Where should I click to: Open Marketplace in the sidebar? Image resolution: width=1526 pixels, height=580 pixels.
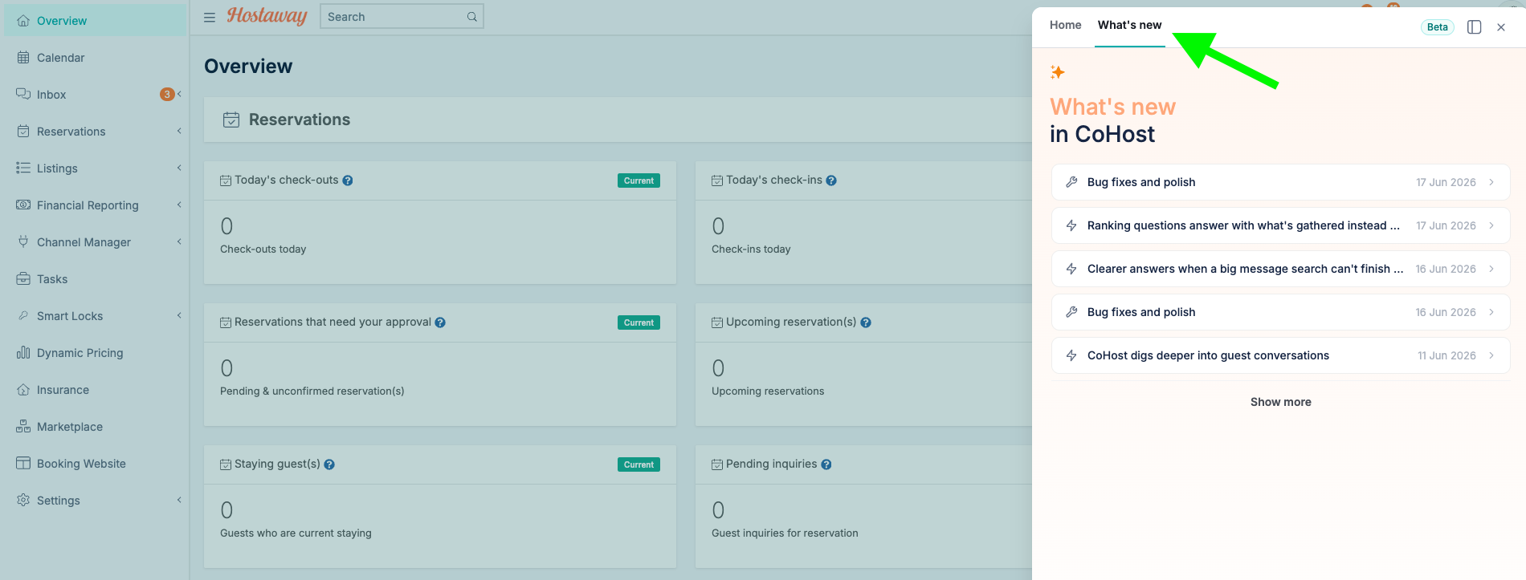(95, 427)
